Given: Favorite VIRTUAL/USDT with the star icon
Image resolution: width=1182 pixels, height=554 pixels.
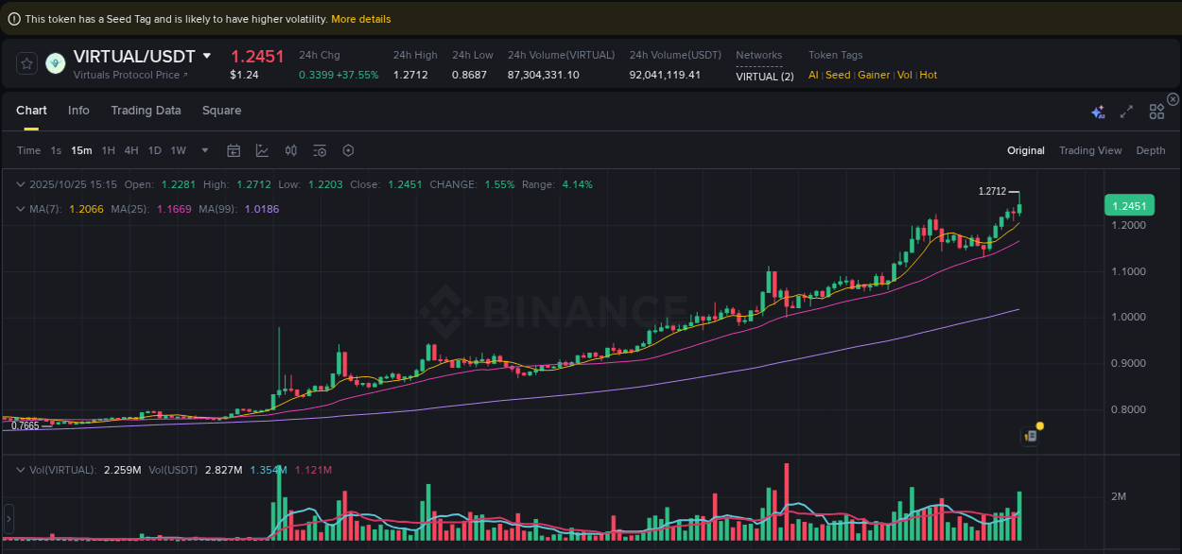Looking at the screenshot, I should 26,63.
